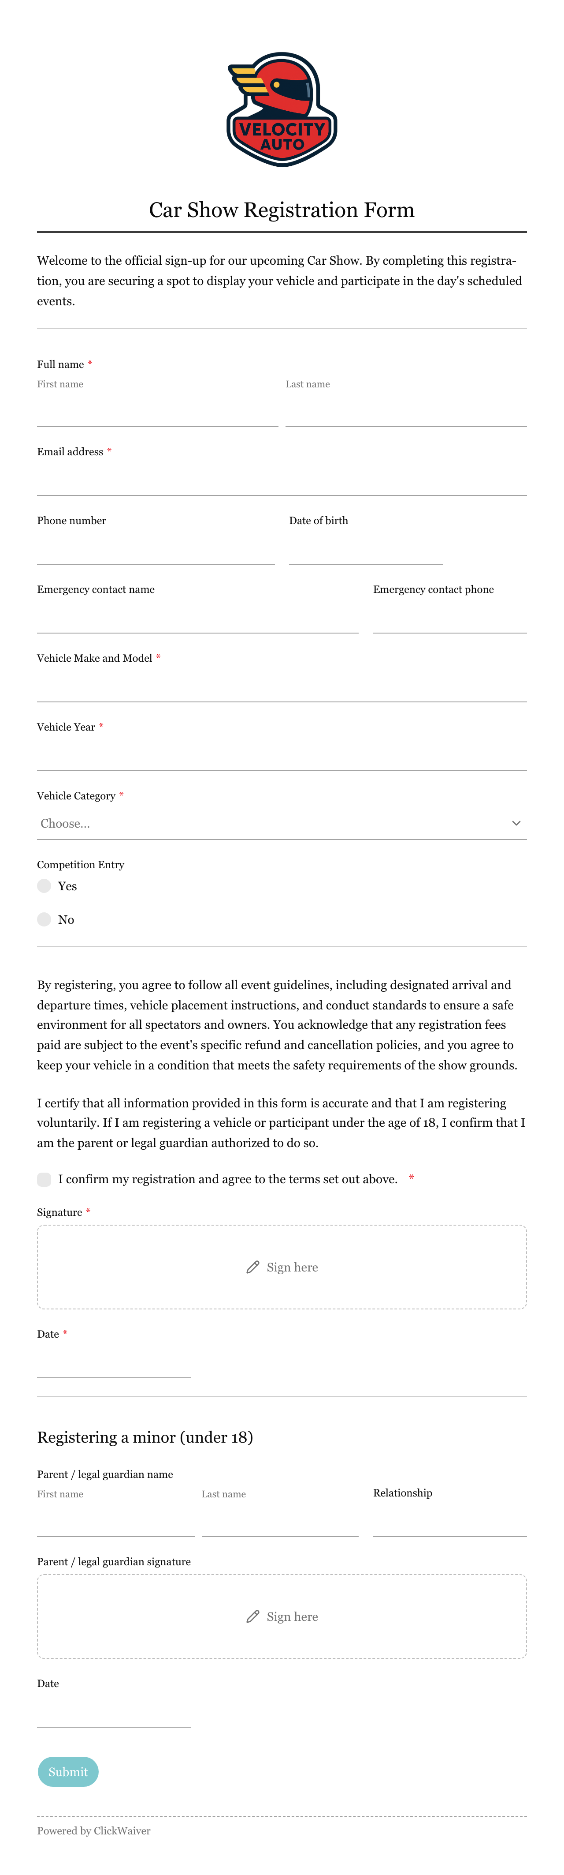564x1875 pixels.
Task: Select Yes for Competition Entry
Action: point(45,886)
